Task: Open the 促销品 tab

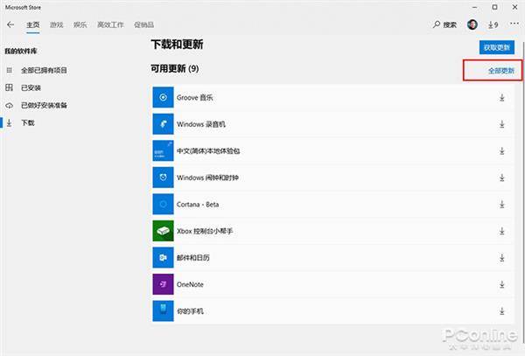Action: [142, 25]
